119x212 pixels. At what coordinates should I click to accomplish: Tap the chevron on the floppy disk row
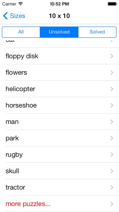112,56
